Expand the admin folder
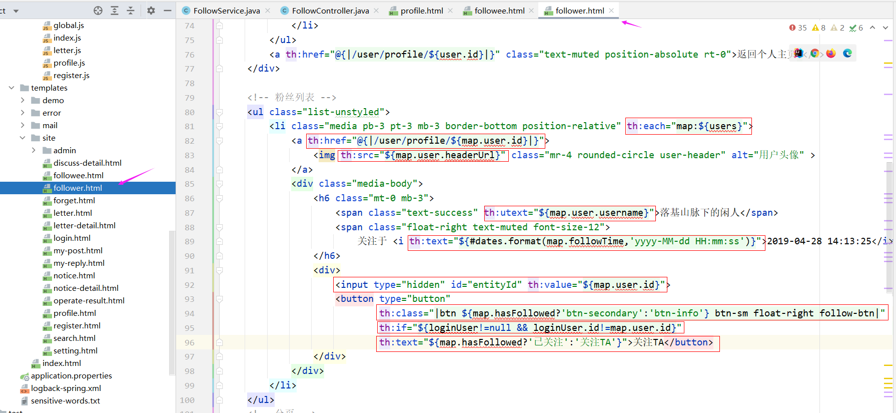Image resolution: width=896 pixels, height=413 pixels. 34,150
